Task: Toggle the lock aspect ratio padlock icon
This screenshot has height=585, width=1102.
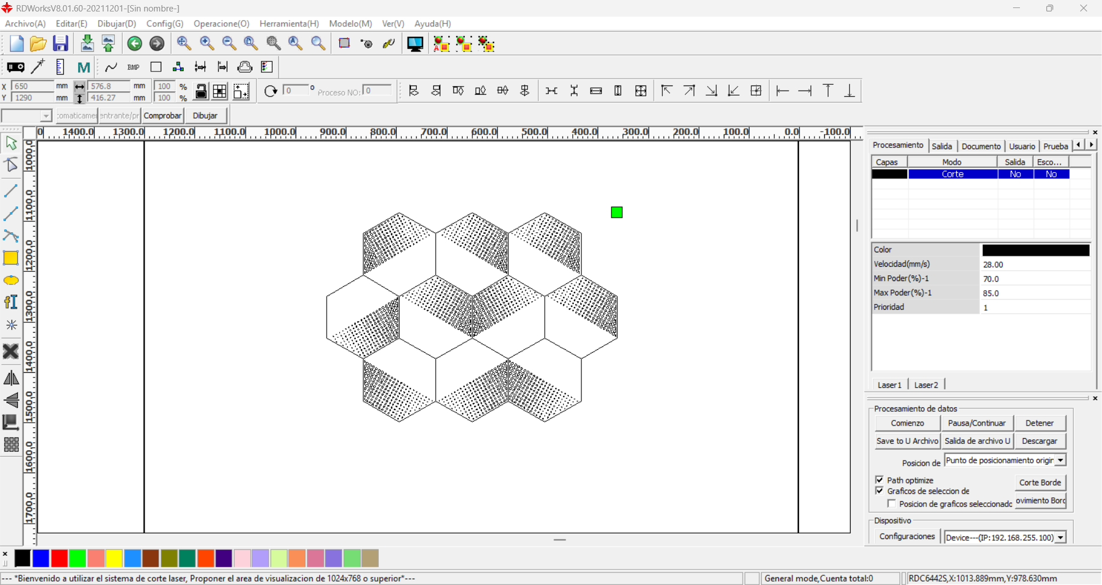Action: click(x=201, y=91)
